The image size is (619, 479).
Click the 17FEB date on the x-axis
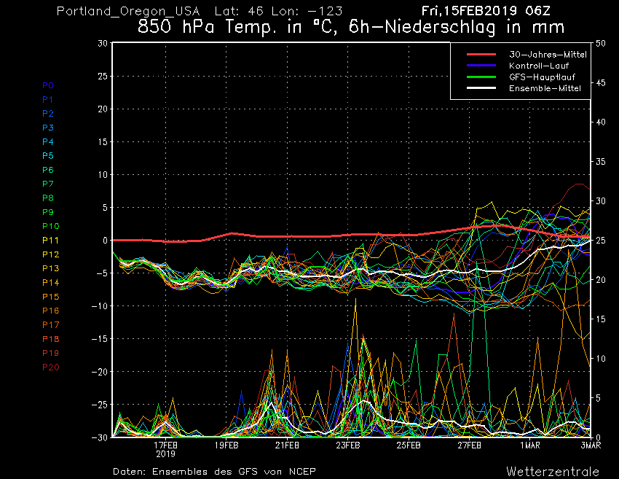166,444
